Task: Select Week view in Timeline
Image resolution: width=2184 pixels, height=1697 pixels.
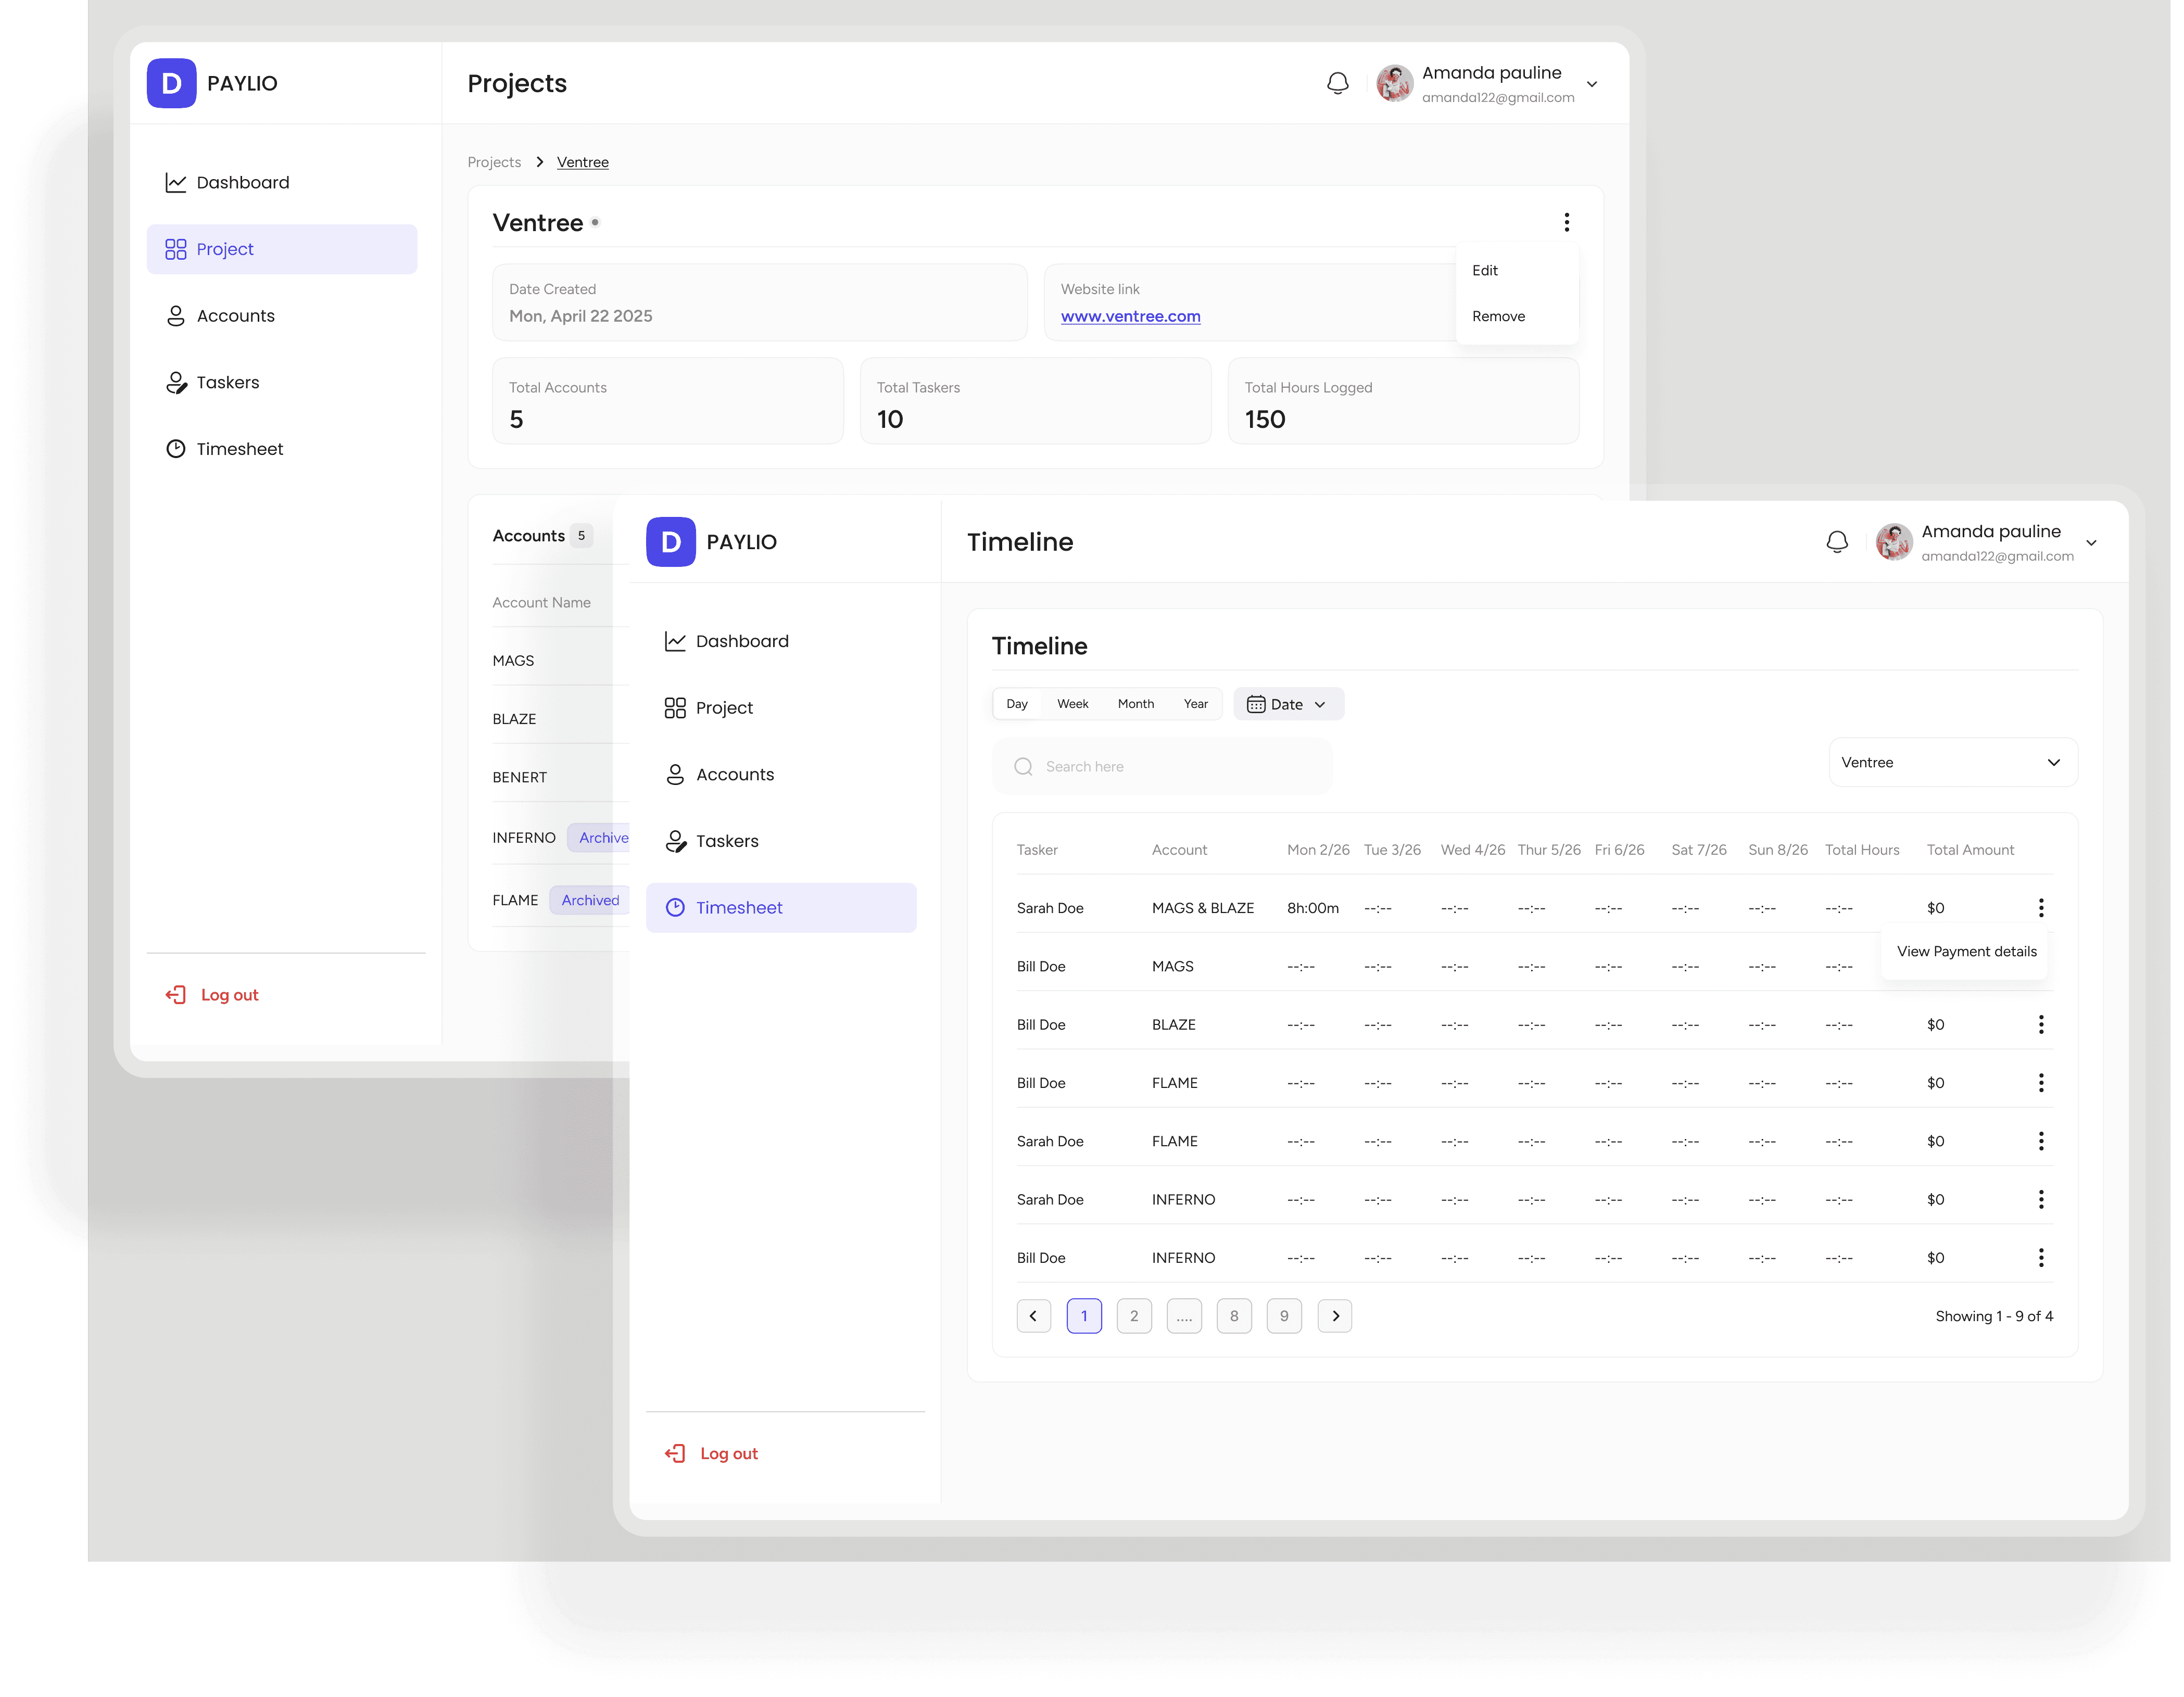Action: coord(1072,704)
